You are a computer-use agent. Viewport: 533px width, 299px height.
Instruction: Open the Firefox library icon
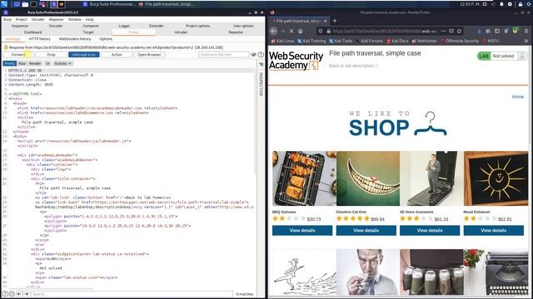488,31
